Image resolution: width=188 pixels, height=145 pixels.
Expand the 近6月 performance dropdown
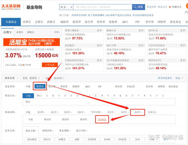click(81, 112)
